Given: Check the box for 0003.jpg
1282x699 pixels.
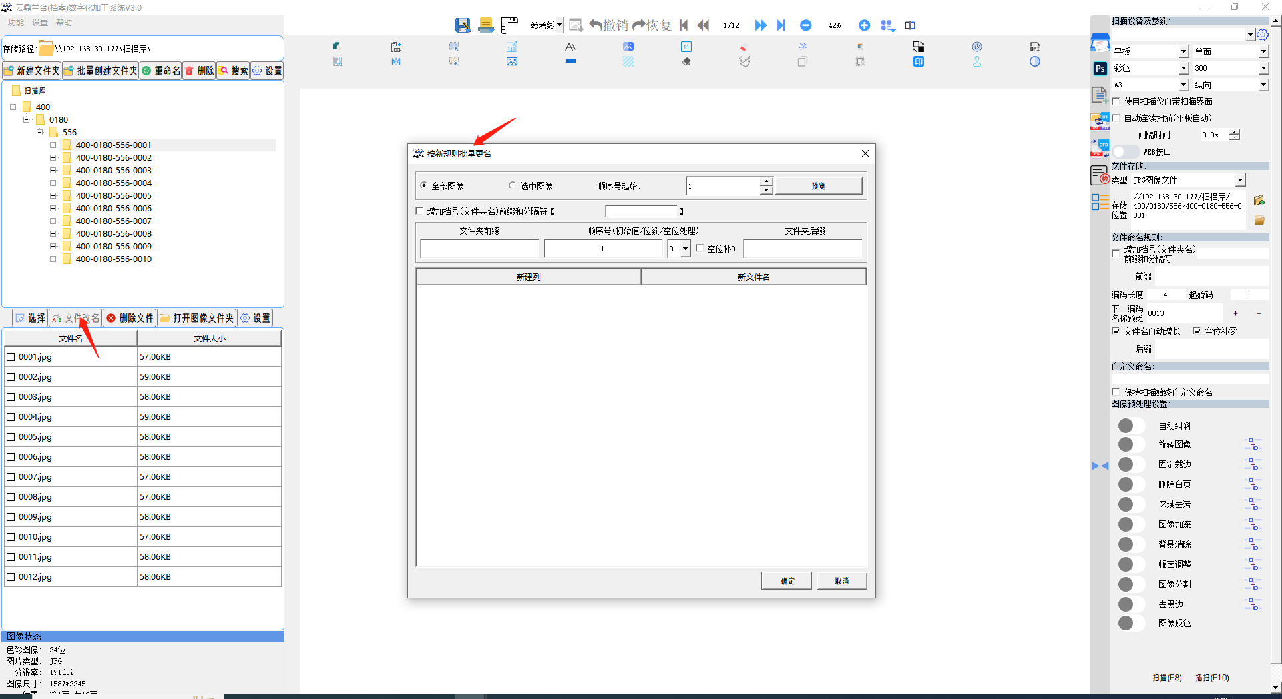Looking at the screenshot, I should tap(11, 397).
